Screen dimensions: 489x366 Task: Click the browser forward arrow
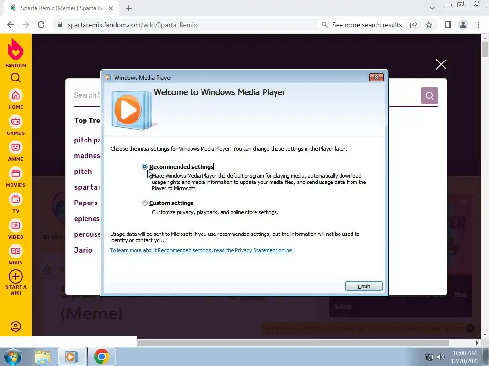coord(26,25)
